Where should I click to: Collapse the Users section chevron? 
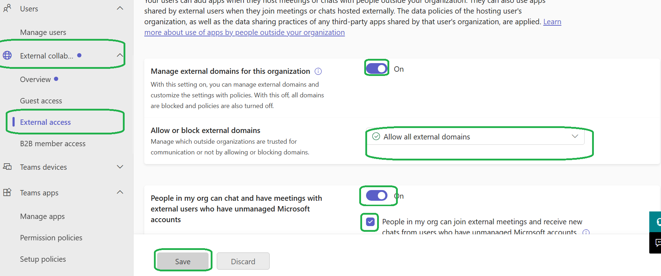(x=120, y=8)
